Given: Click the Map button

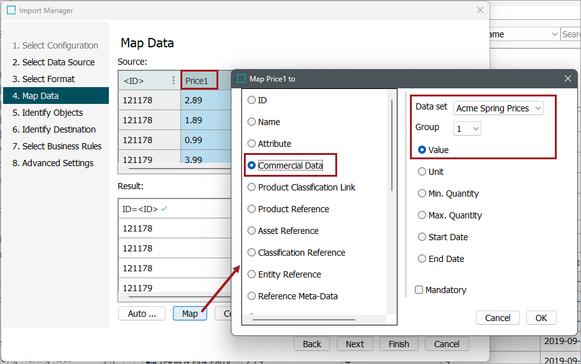Looking at the screenshot, I should (x=190, y=313).
